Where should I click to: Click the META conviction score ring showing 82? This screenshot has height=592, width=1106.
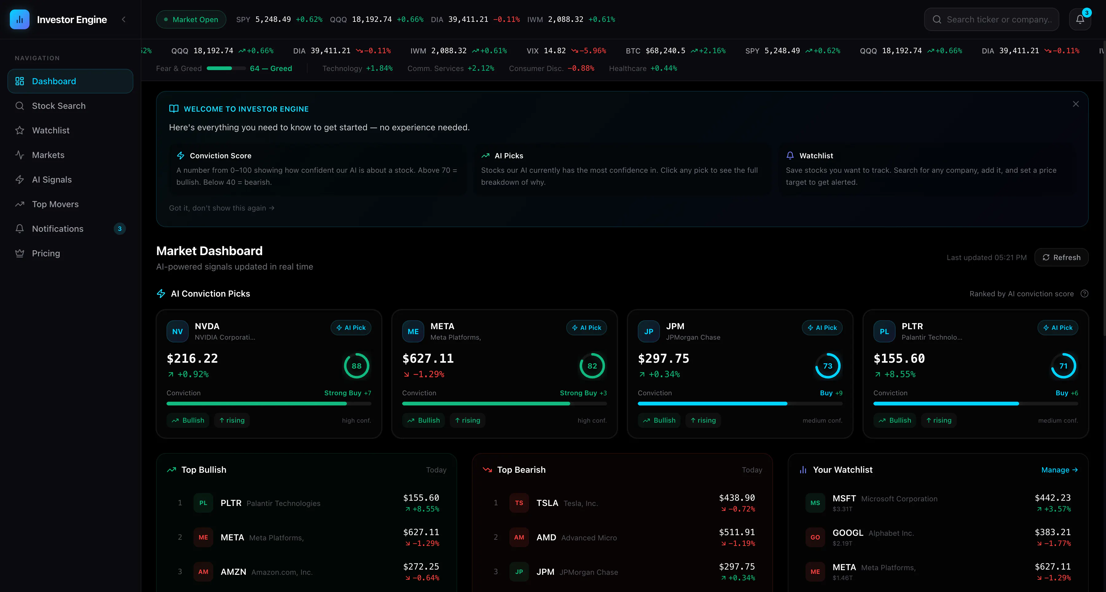[x=592, y=366]
